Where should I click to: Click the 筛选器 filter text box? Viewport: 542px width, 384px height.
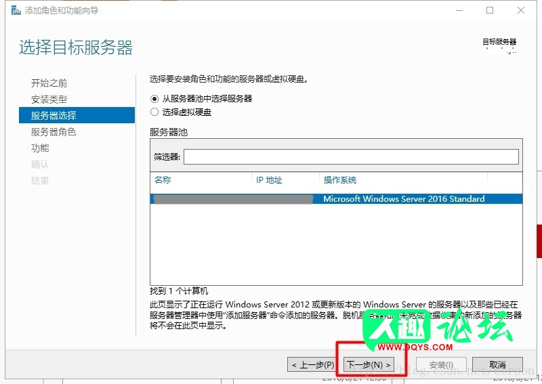[x=351, y=157]
